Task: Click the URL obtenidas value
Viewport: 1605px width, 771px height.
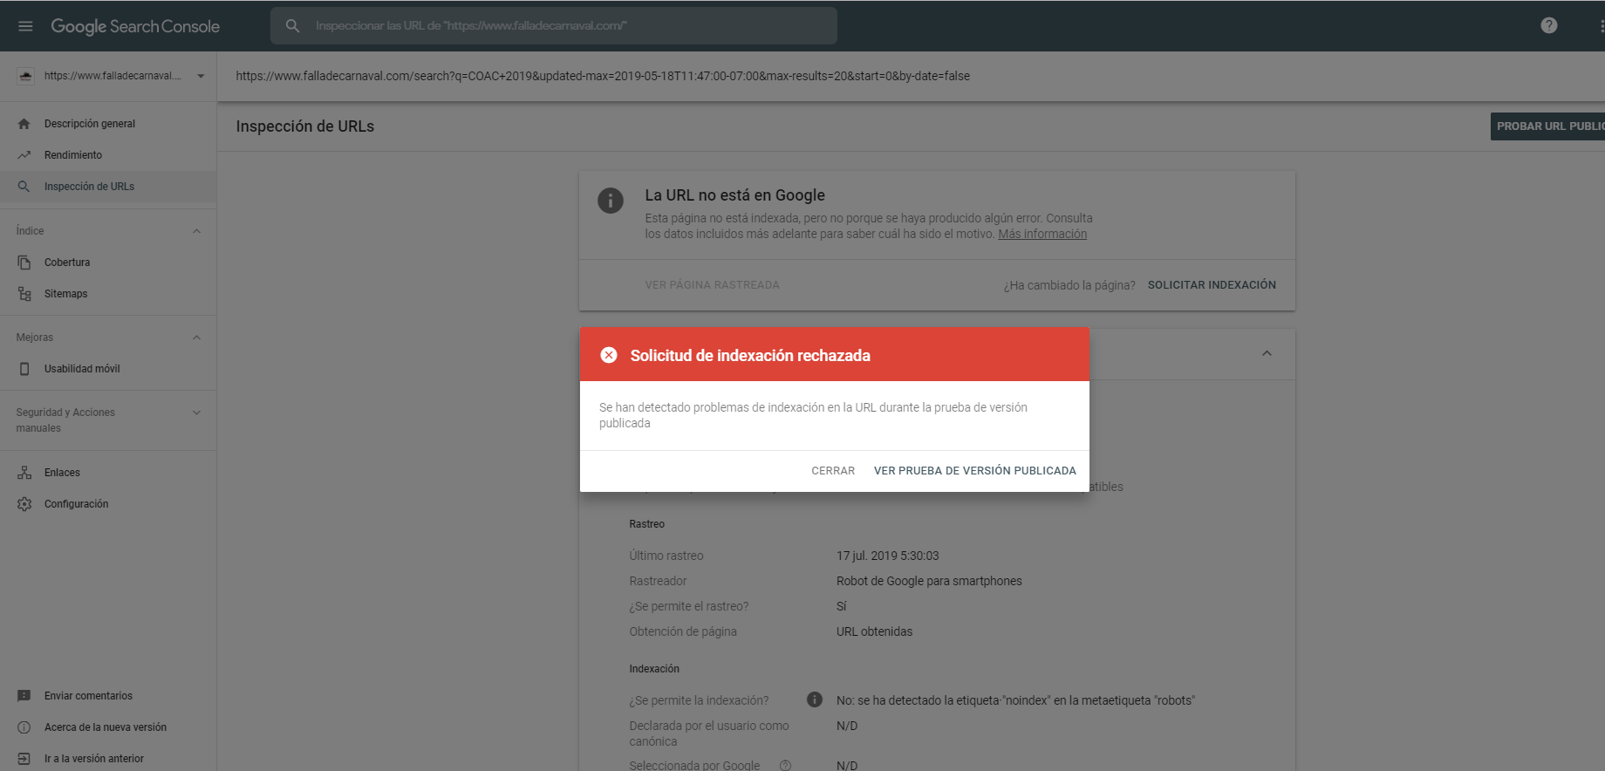Action: click(875, 631)
